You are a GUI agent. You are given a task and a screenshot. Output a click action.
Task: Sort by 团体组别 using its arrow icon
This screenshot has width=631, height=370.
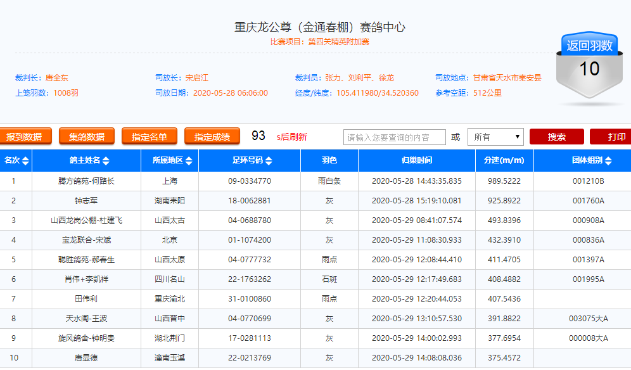(608, 161)
